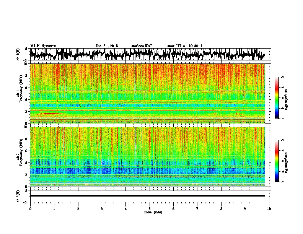Click inside the ch.2 spectrogram plot
This screenshot has width=303, height=234.
tap(148, 157)
